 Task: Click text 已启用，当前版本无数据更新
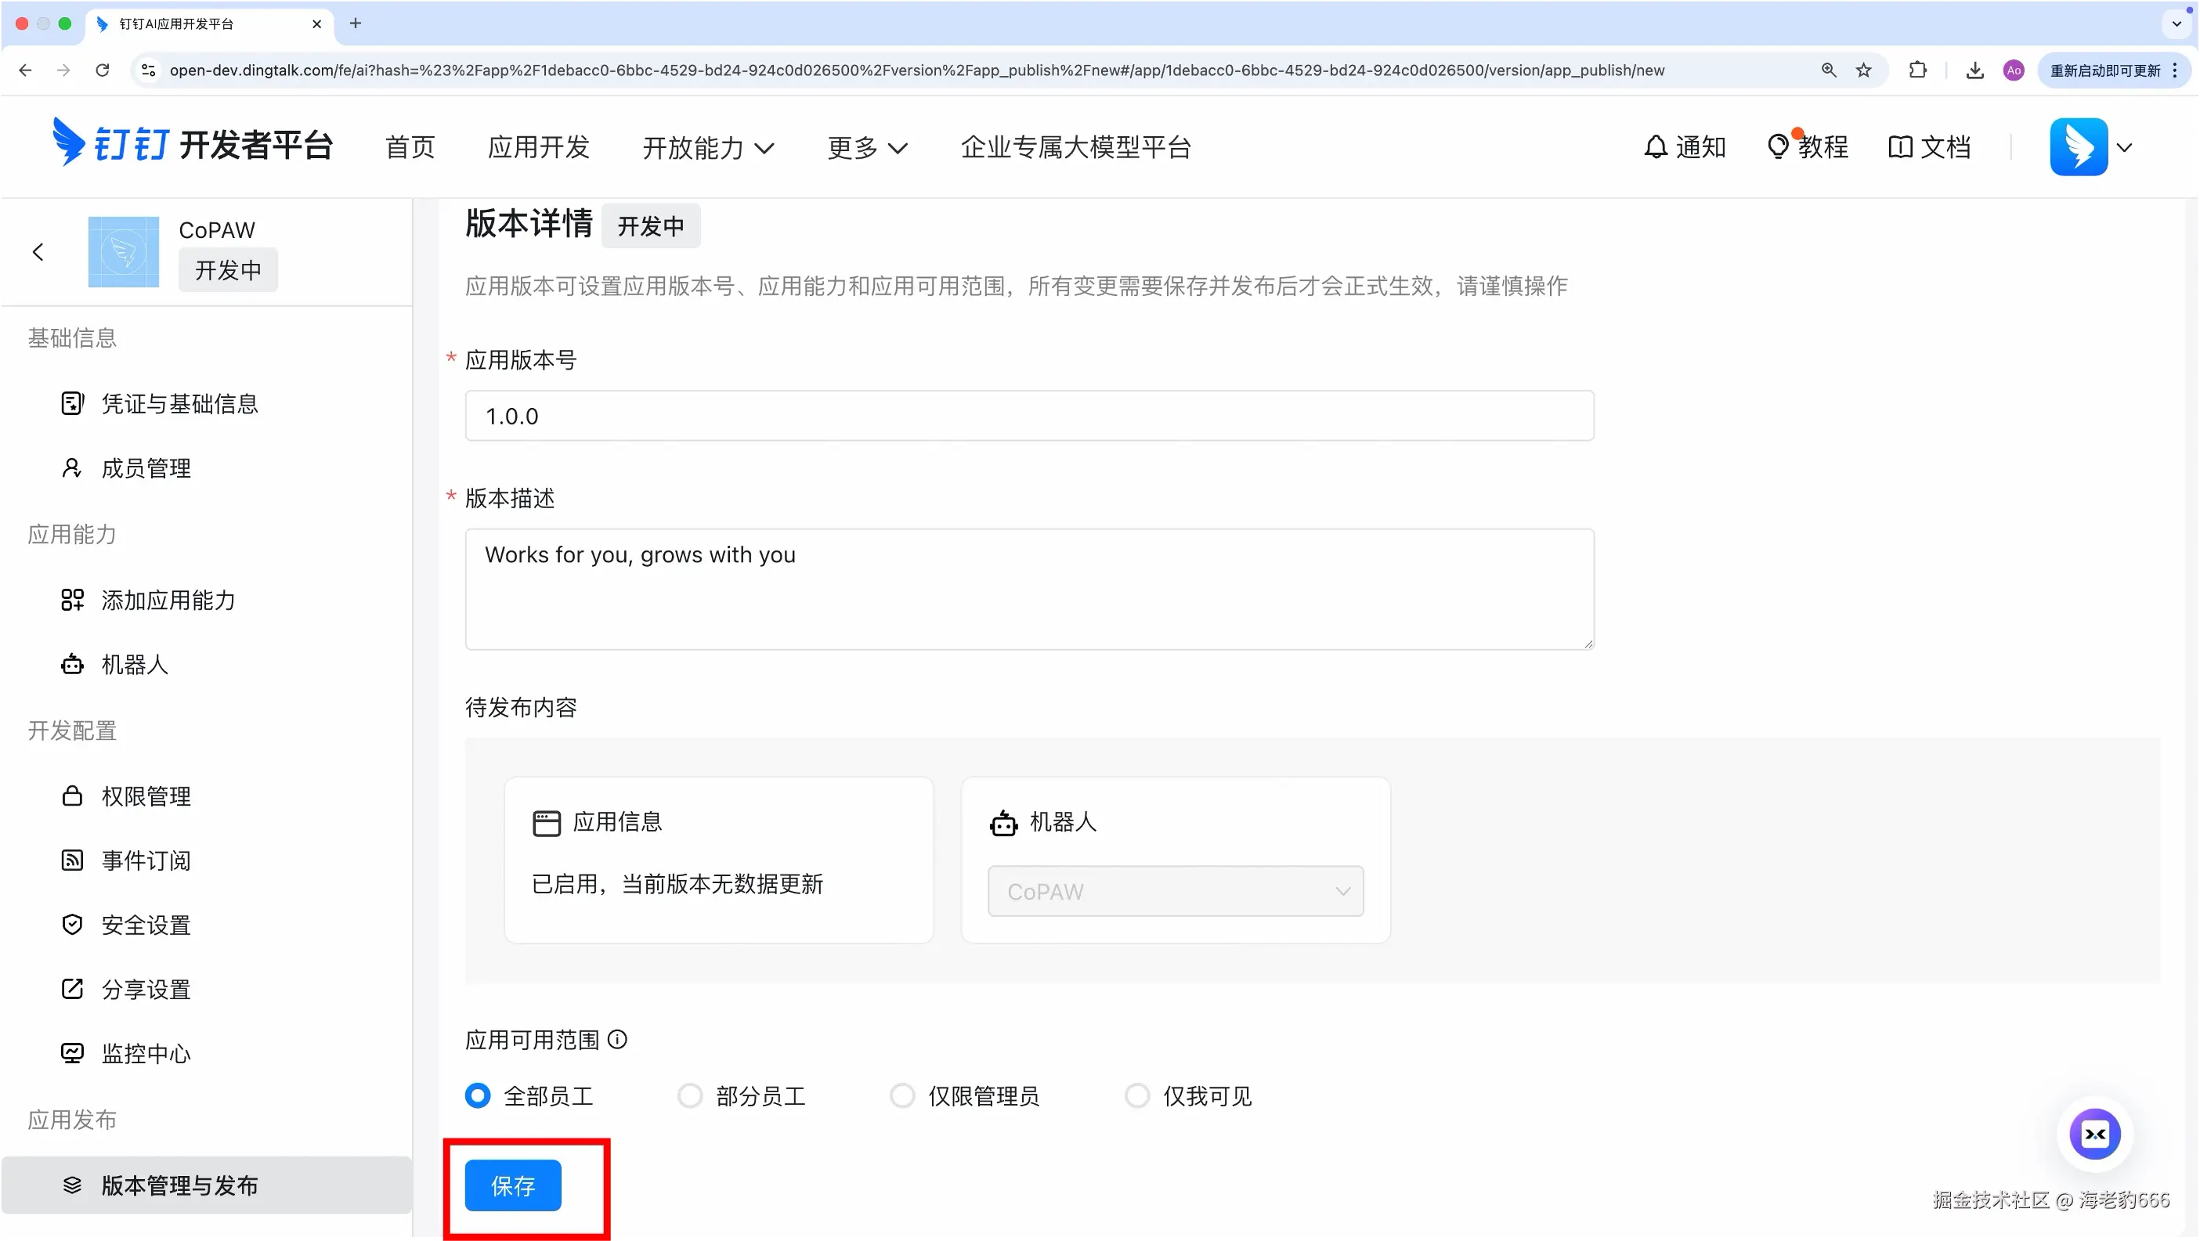pos(677,884)
